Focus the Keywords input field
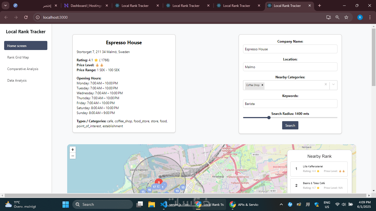The width and height of the screenshot is (376, 211). [290, 104]
